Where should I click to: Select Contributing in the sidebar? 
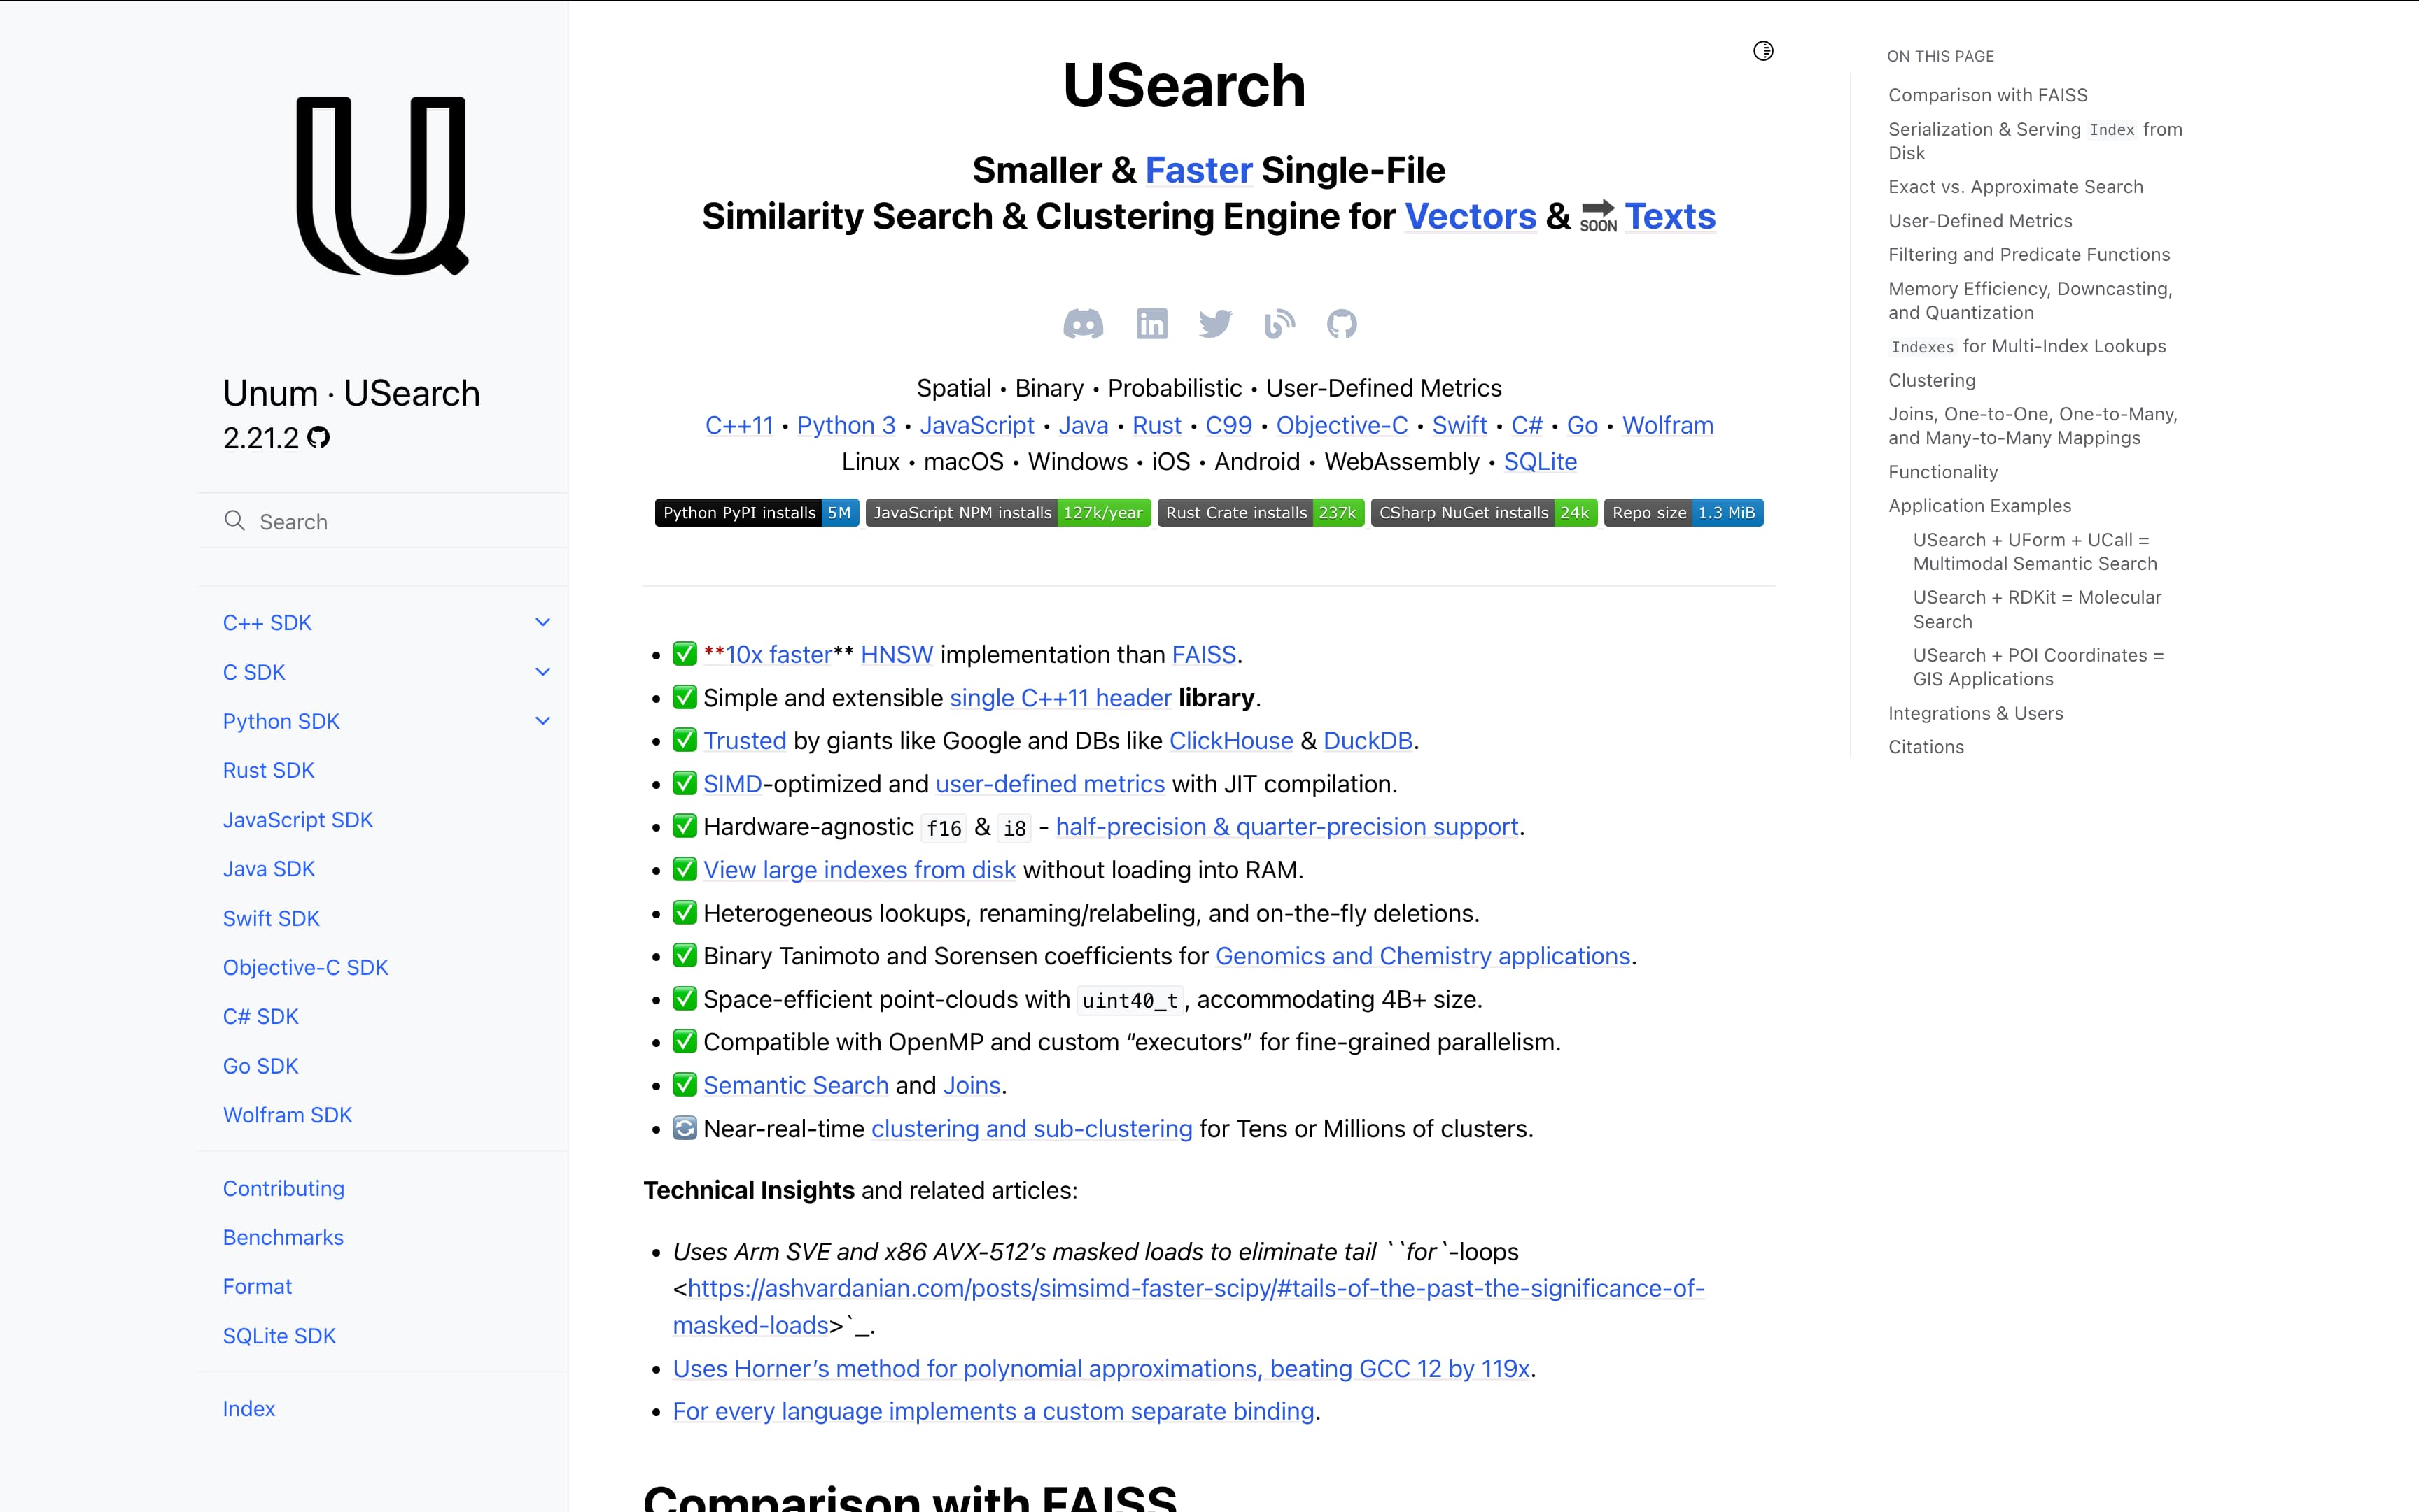(283, 1188)
